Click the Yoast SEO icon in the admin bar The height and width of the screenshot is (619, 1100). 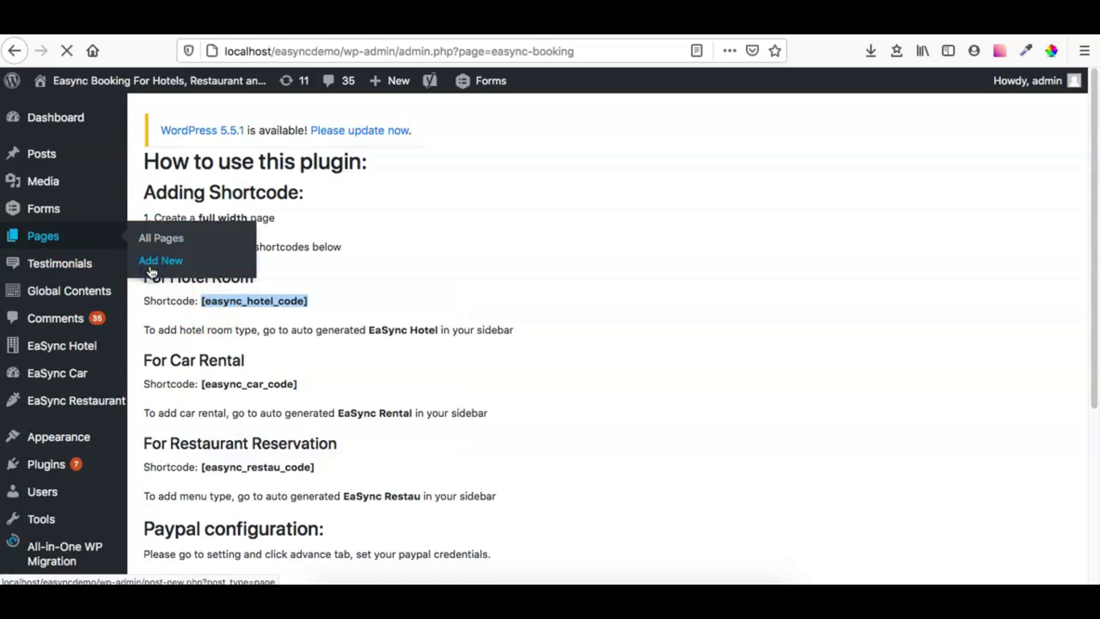[430, 81]
